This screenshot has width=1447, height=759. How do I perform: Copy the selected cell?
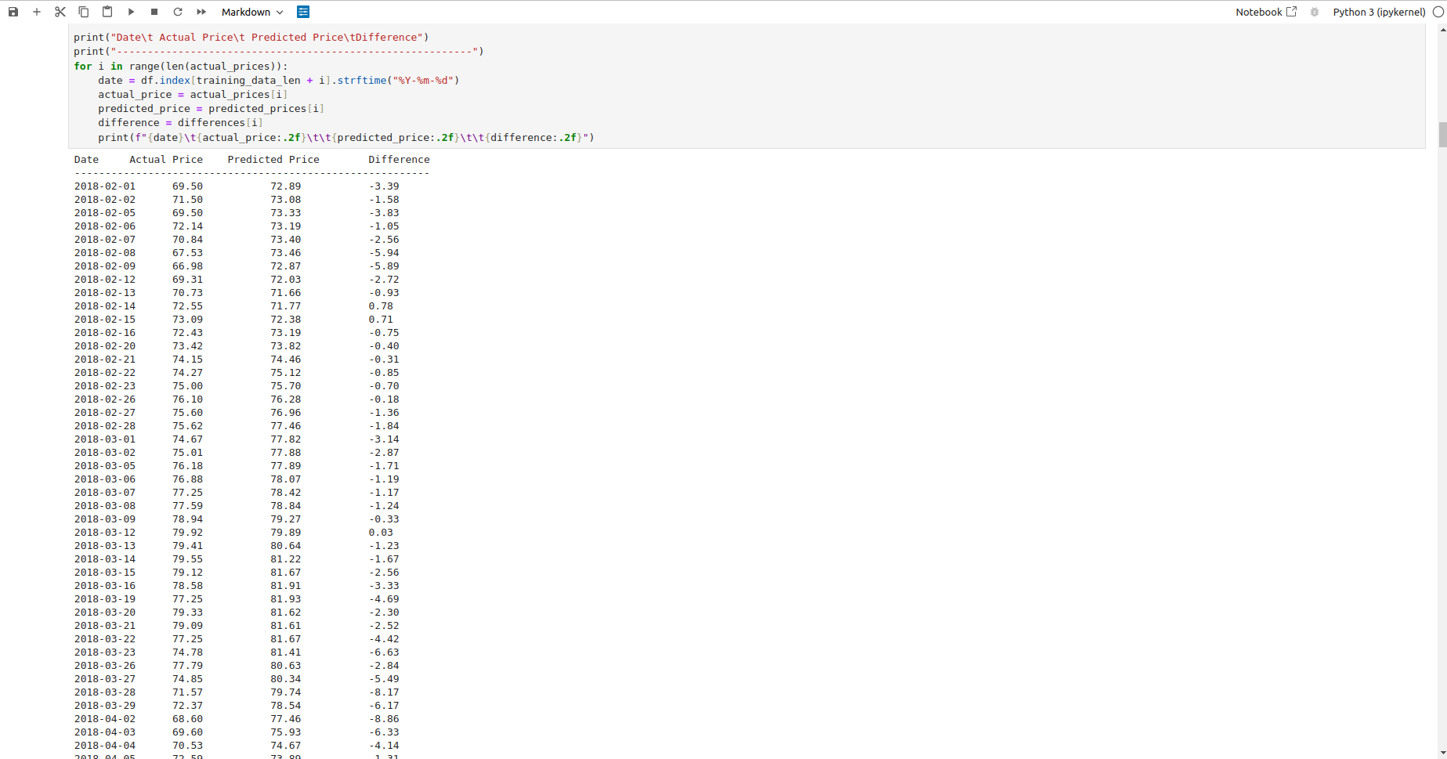[x=83, y=12]
